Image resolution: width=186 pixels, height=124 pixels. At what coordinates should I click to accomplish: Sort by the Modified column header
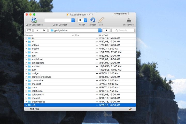coord(103,35)
